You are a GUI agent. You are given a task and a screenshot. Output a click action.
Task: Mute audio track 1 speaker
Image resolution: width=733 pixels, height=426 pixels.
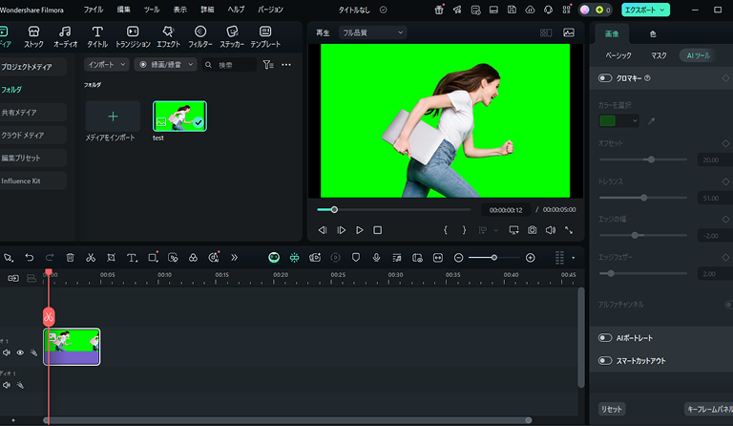[7, 385]
